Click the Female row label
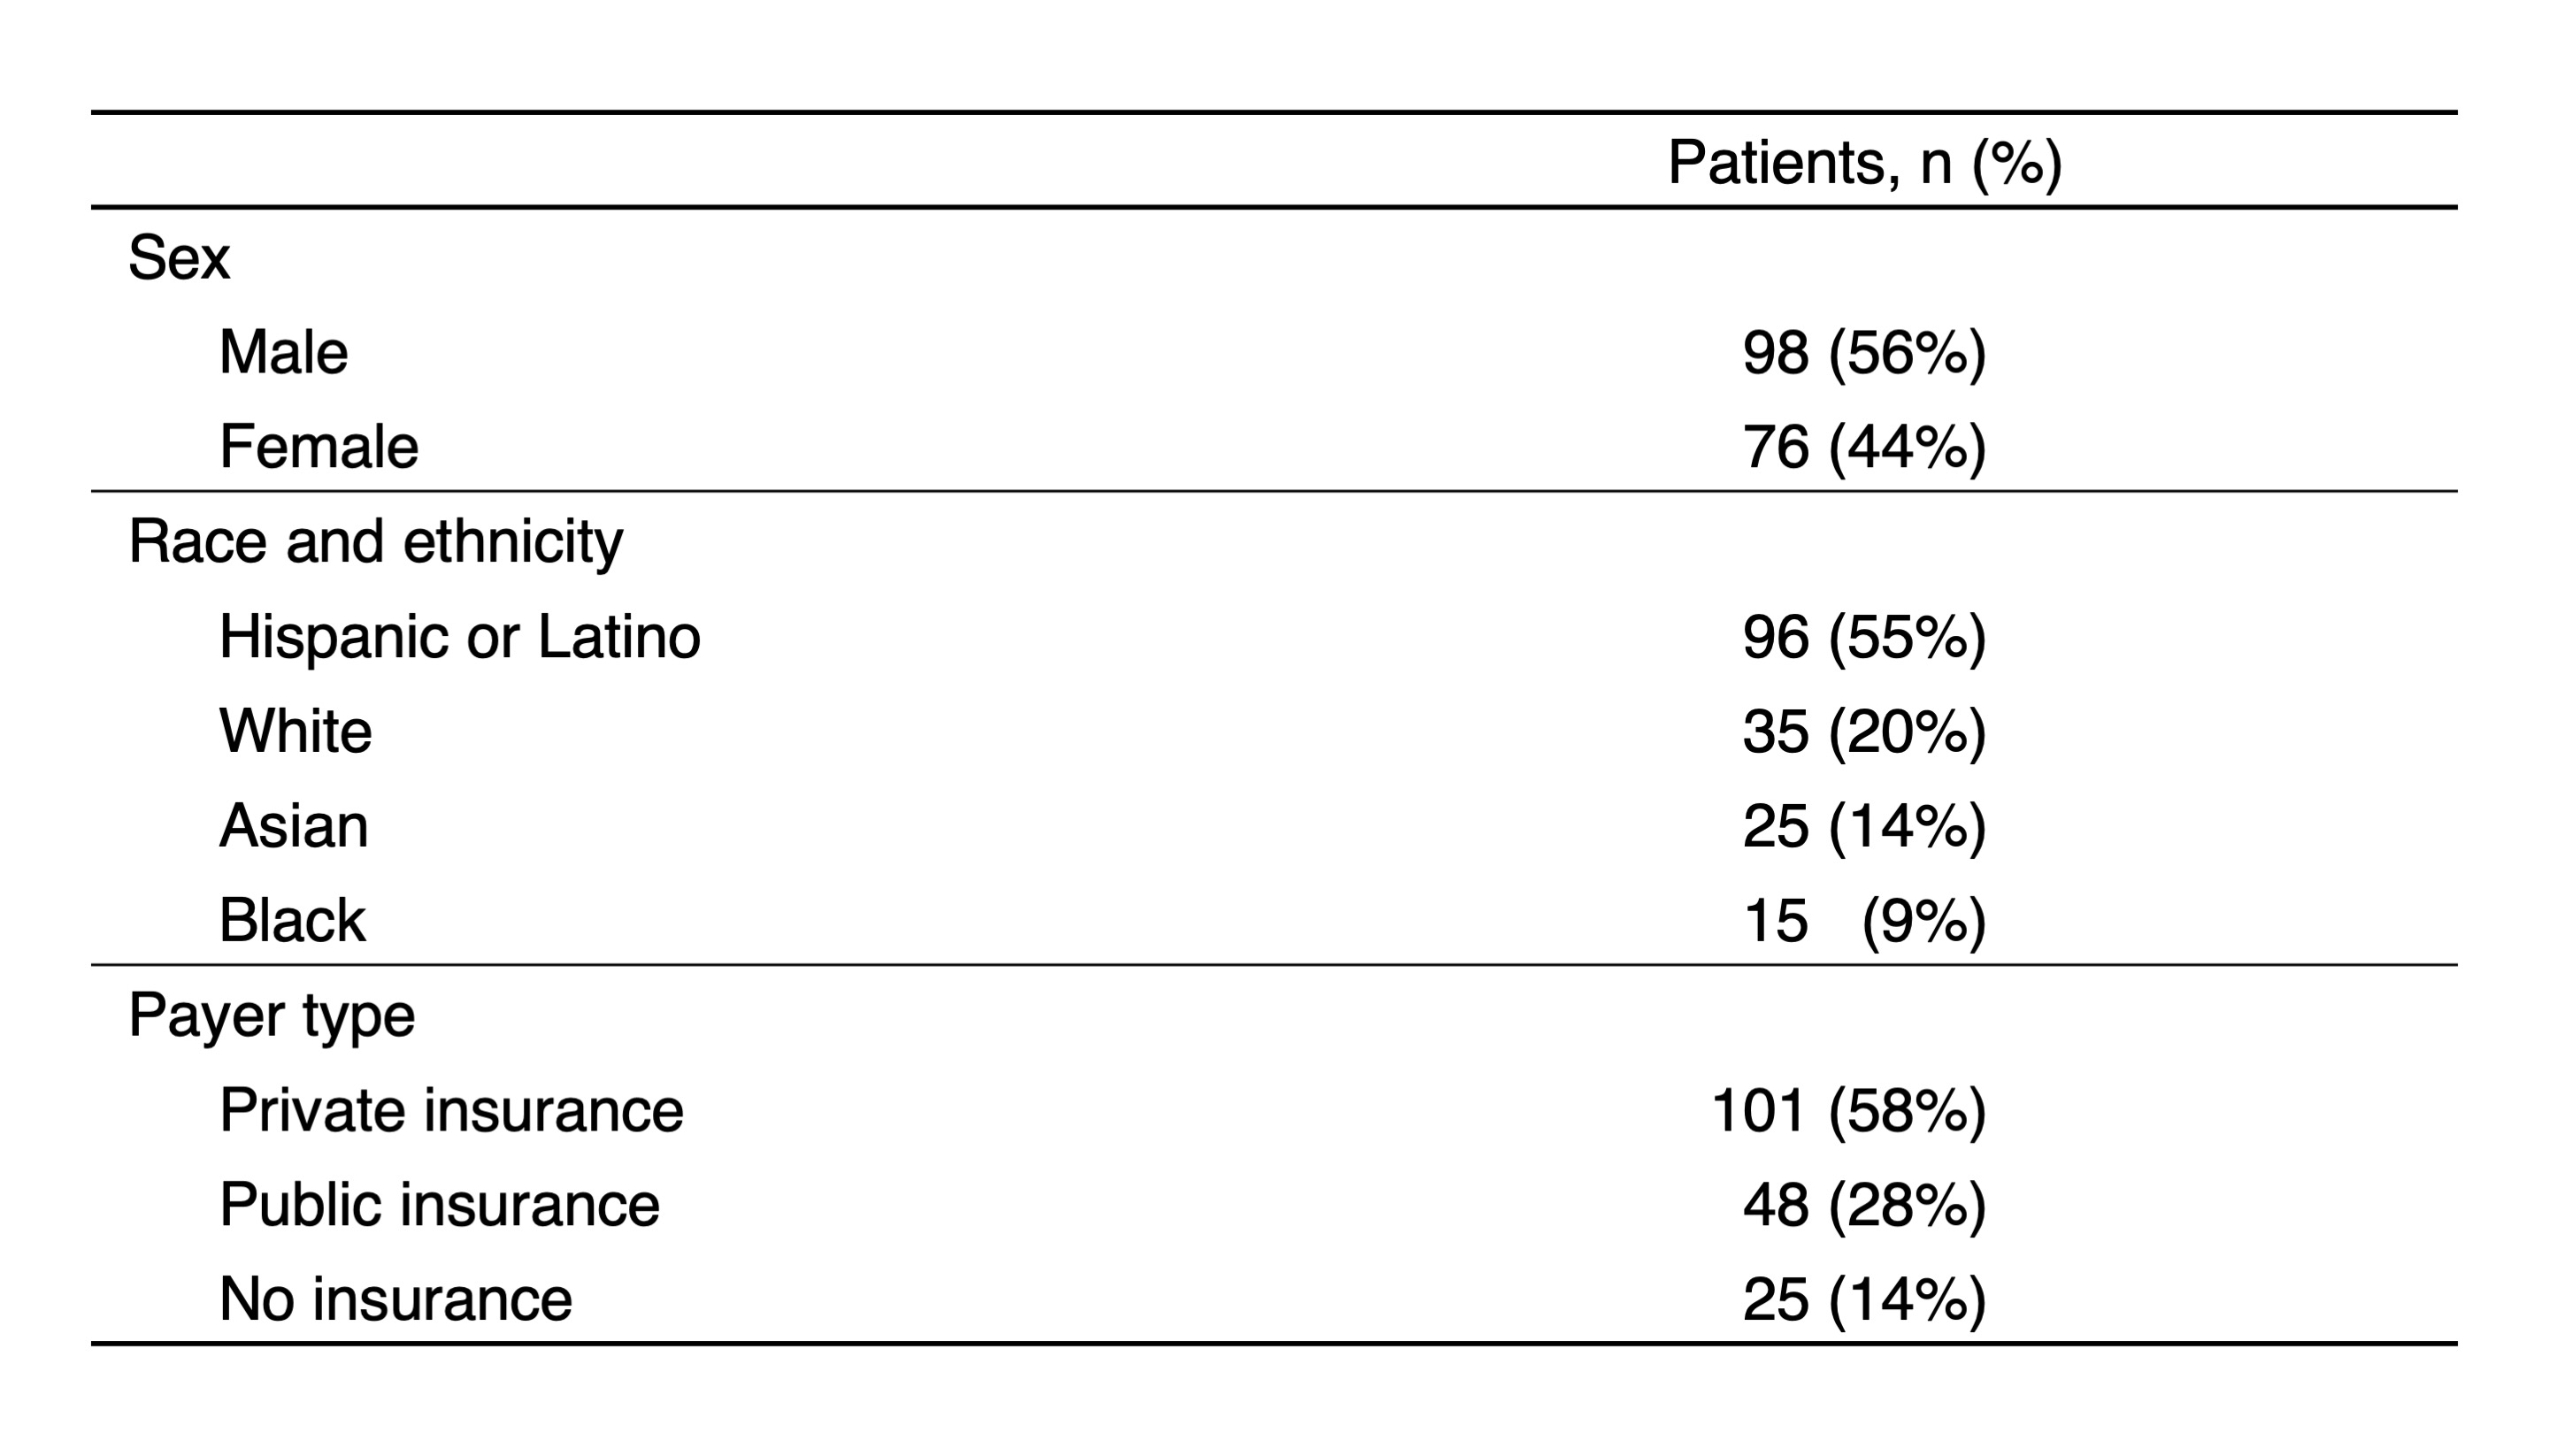Screen dimensions: 2549x1456 [x=318, y=446]
